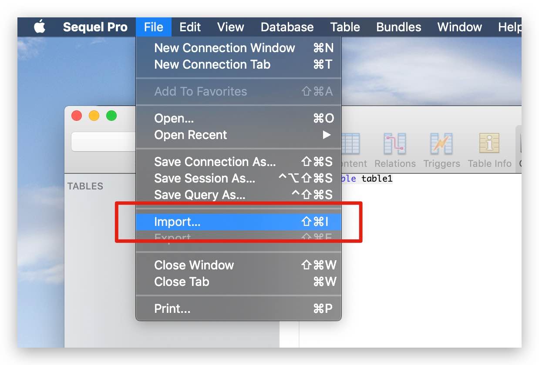Click the Relations toolbar icon
This screenshot has height=365, width=539.
coord(395,144)
